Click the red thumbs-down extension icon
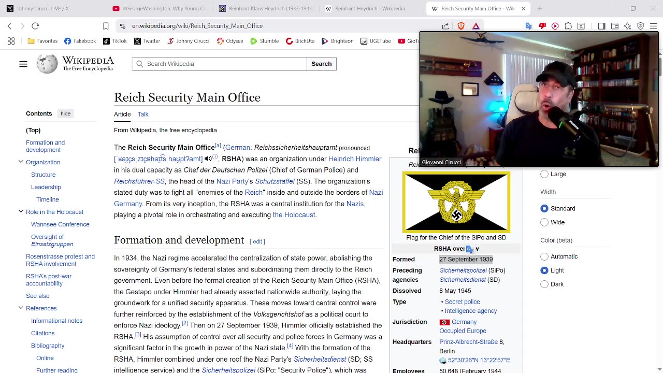 tap(542, 26)
